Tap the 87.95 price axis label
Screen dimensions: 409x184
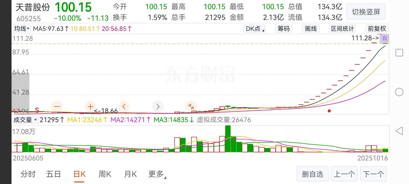21,52
